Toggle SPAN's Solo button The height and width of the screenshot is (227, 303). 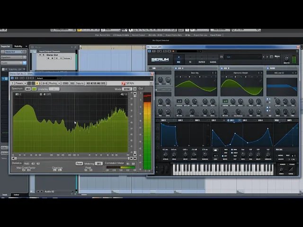[x=72, y=83]
